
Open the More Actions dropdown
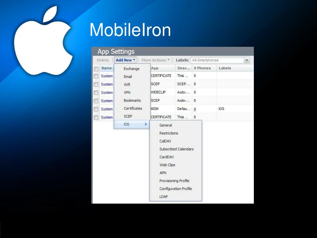point(155,60)
